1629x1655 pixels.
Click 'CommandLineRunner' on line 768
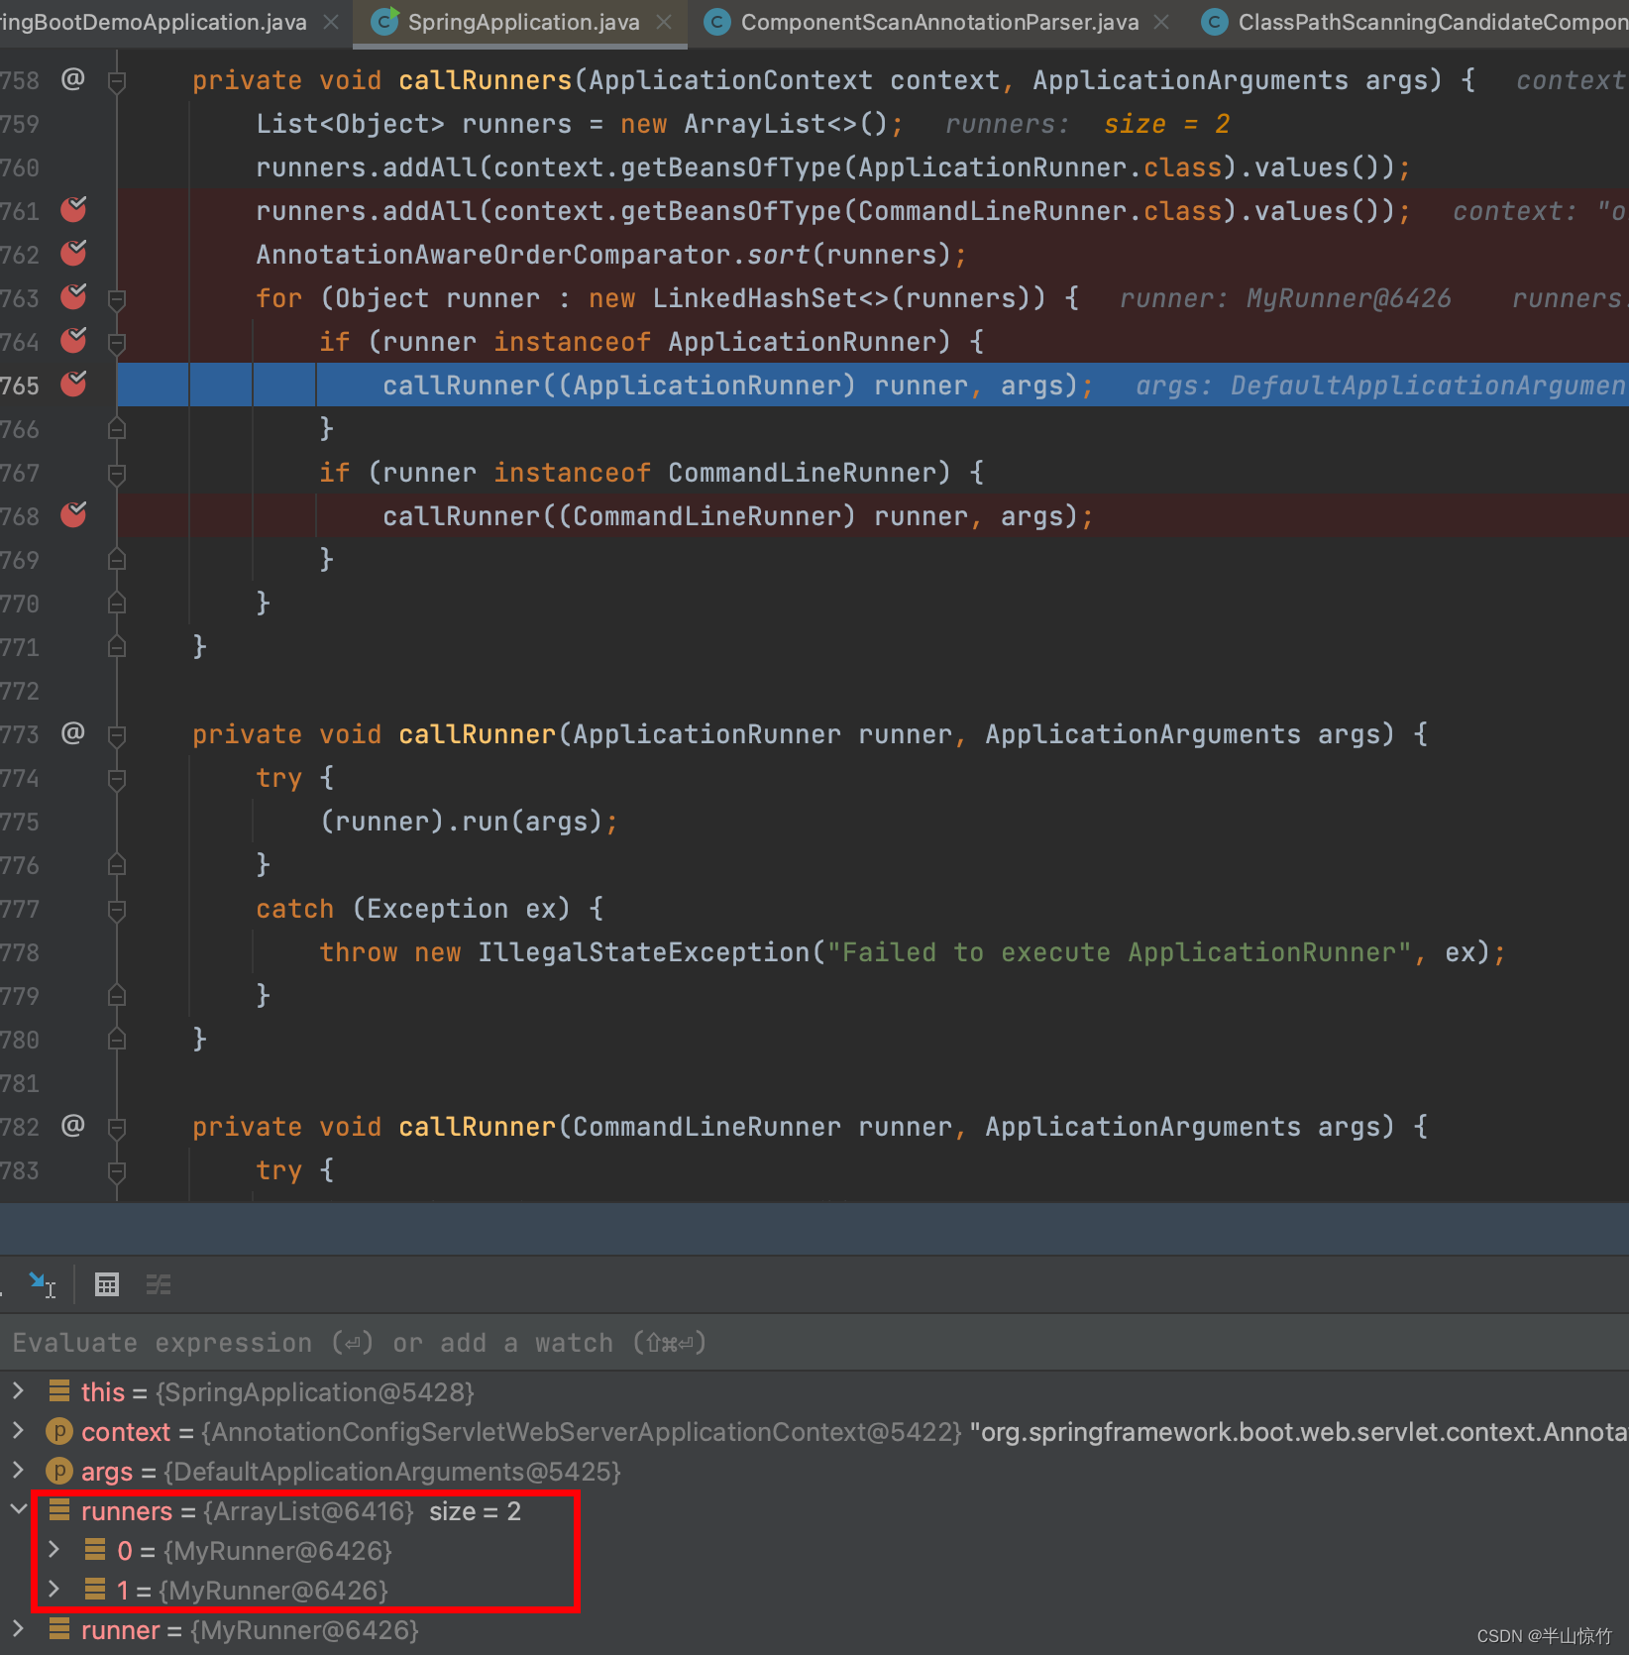(x=707, y=516)
